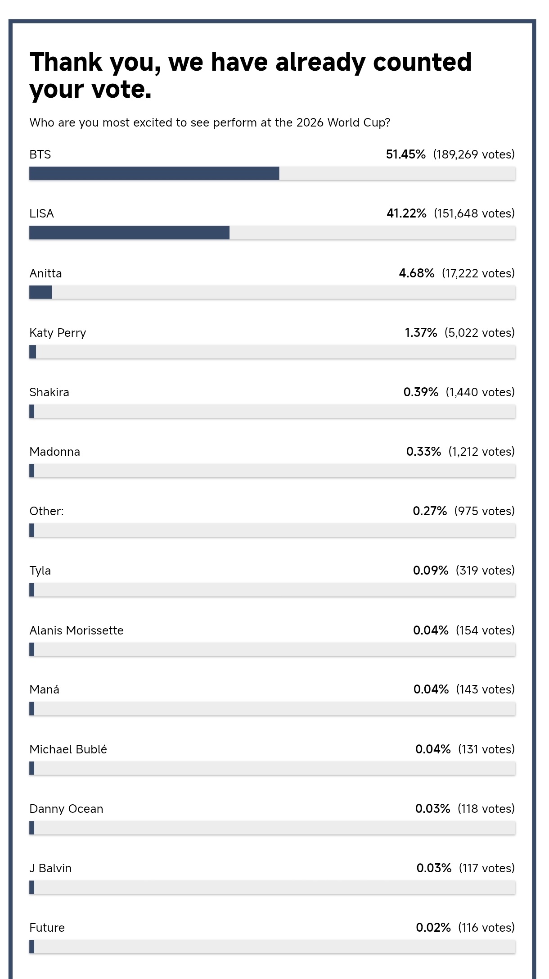Click the Future result progress bar
This screenshot has width=549, height=979.
[x=272, y=947]
